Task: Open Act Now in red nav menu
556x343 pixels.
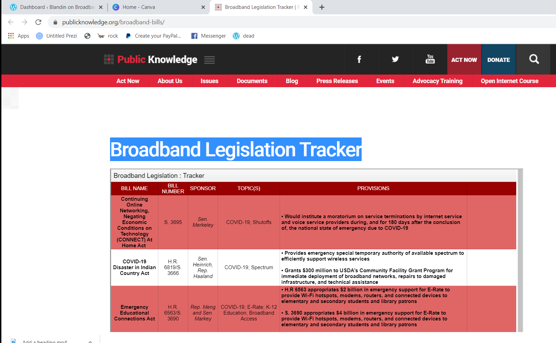Action: (x=128, y=81)
